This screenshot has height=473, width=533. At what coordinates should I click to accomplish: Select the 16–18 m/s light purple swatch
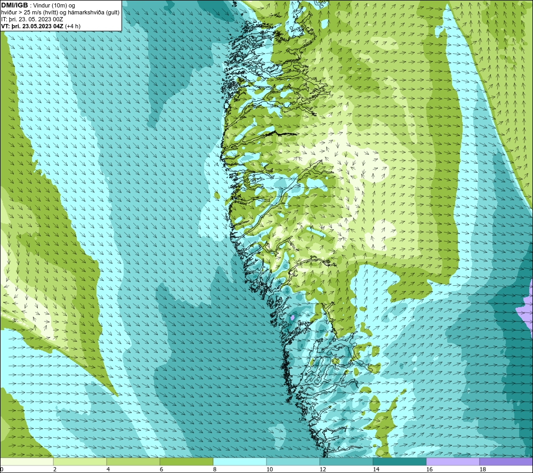tap(453, 461)
